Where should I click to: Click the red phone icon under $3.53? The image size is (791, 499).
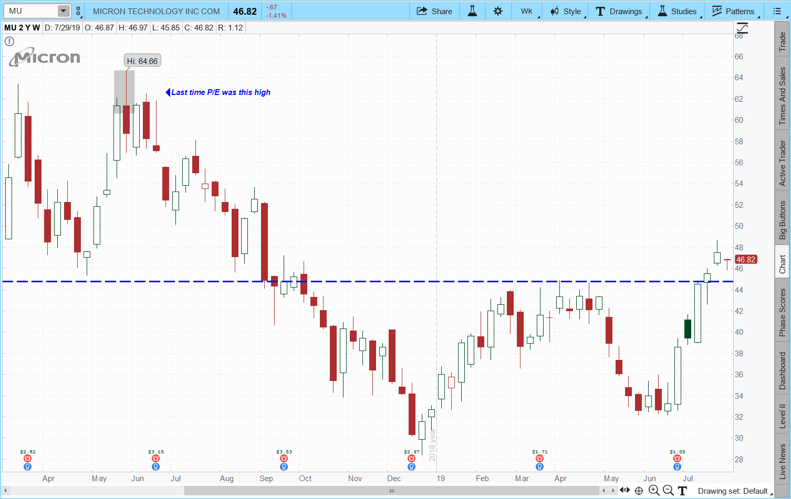click(284, 459)
